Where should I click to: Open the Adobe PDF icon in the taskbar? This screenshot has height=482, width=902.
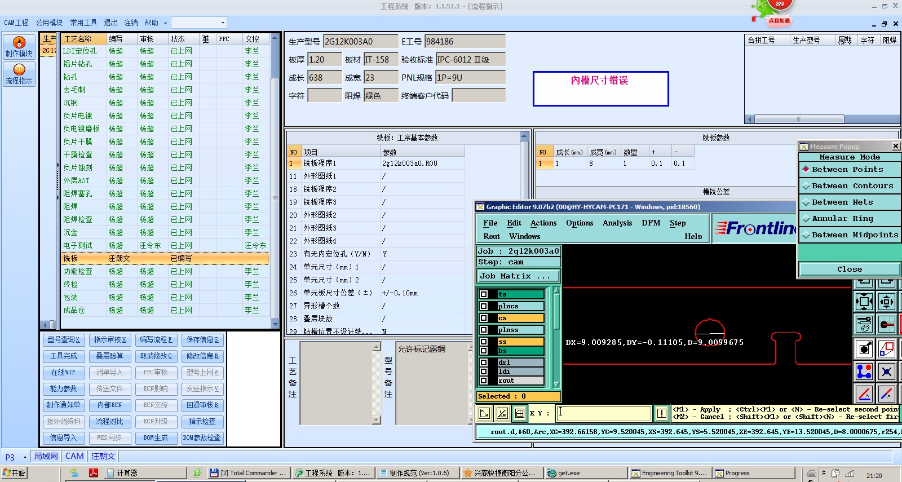(94, 473)
